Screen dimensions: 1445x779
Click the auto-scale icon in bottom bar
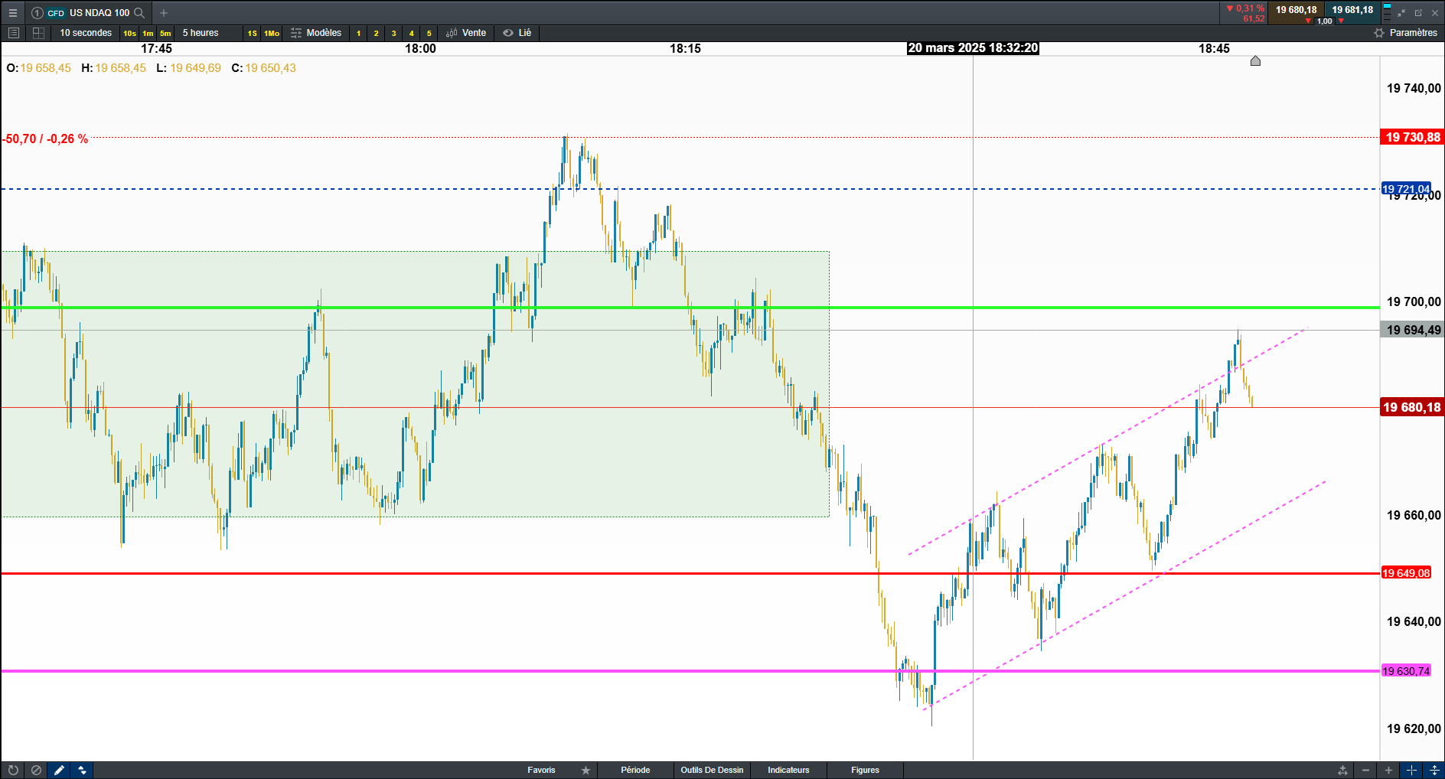(1342, 770)
